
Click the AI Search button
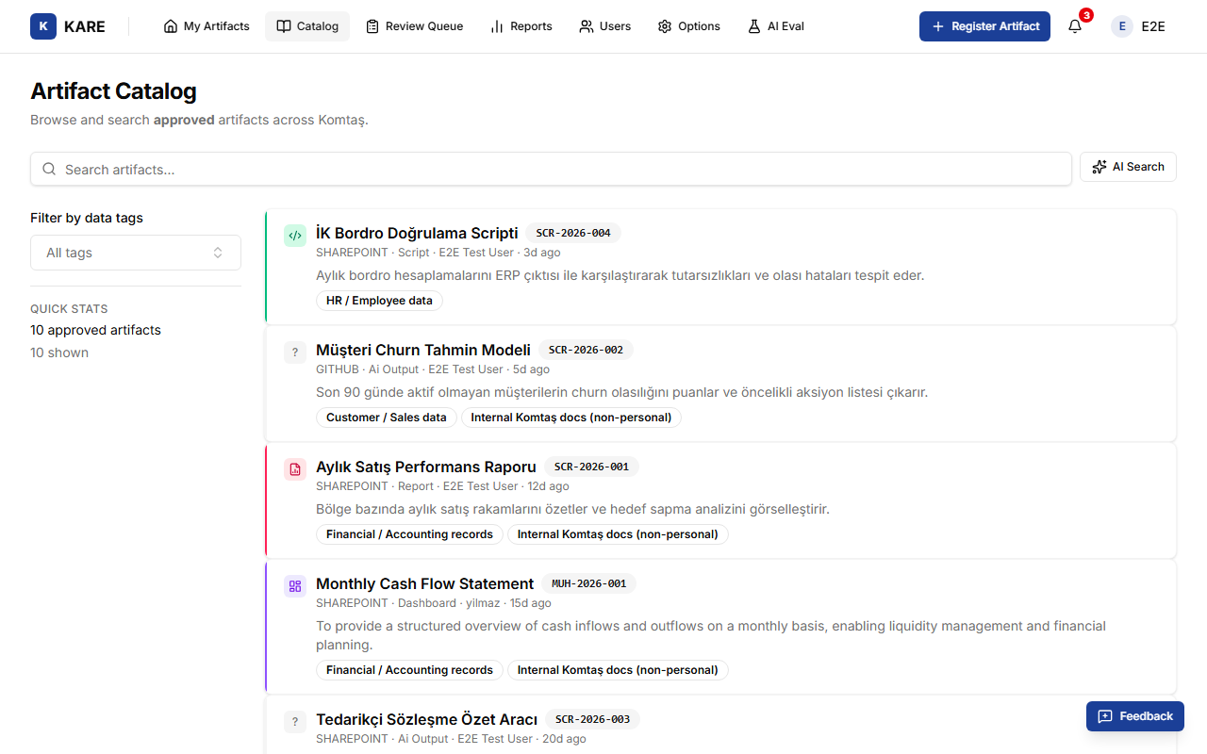tap(1128, 167)
